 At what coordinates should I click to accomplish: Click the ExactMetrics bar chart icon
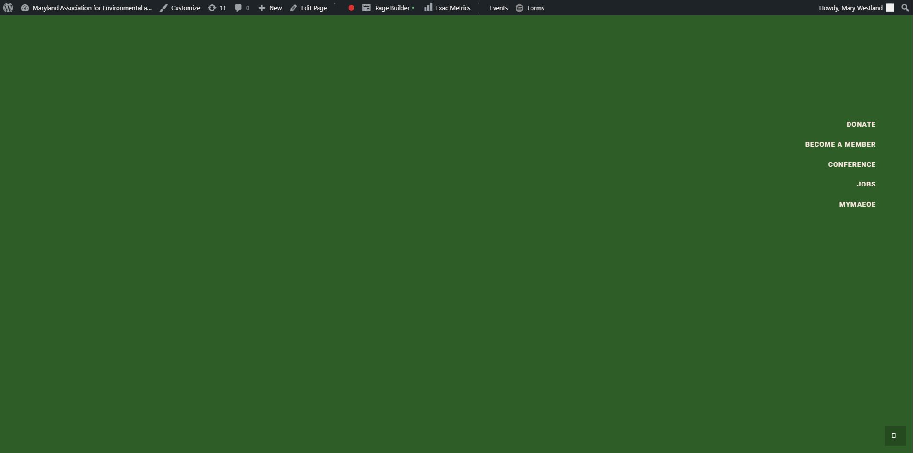(428, 7)
